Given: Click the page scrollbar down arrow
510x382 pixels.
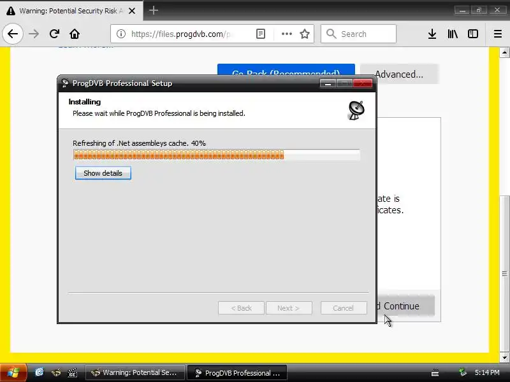Looking at the screenshot, I should pyautogui.click(x=504, y=358).
